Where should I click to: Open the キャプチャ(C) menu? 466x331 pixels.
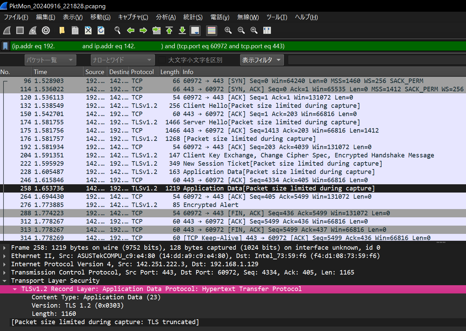[133, 17]
